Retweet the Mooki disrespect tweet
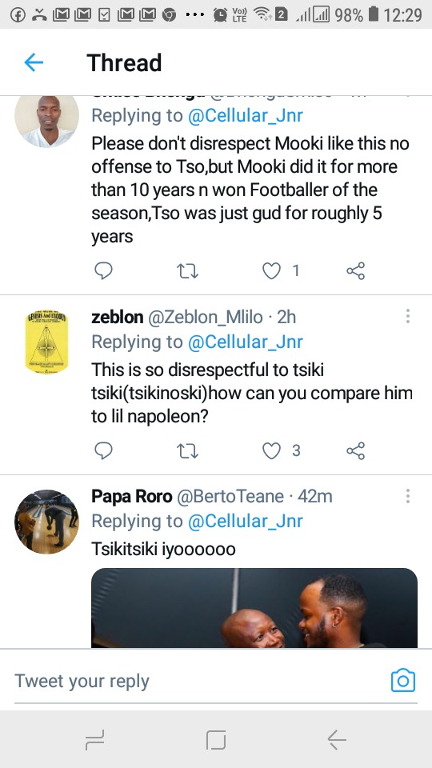Viewport: 432px width, 768px height. pyautogui.click(x=187, y=270)
